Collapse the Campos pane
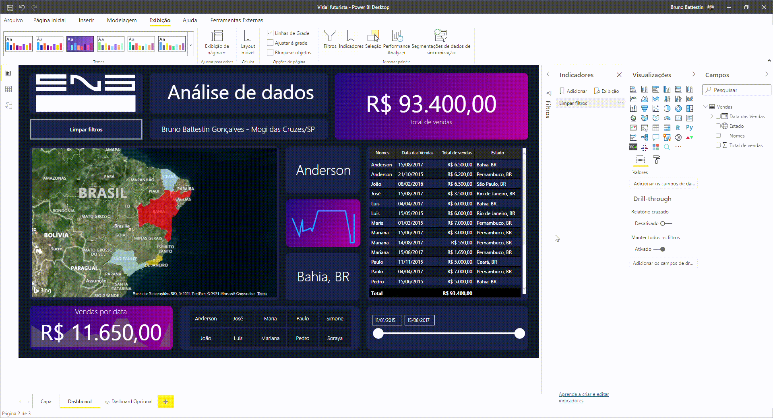773x418 pixels. click(767, 74)
